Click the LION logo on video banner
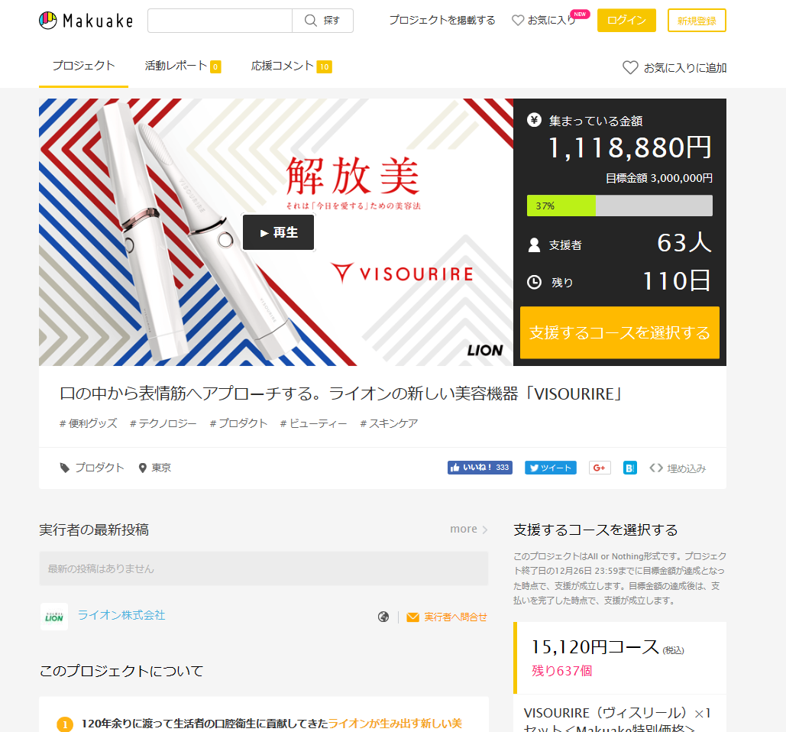The image size is (786, 732). click(x=485, y=350)
